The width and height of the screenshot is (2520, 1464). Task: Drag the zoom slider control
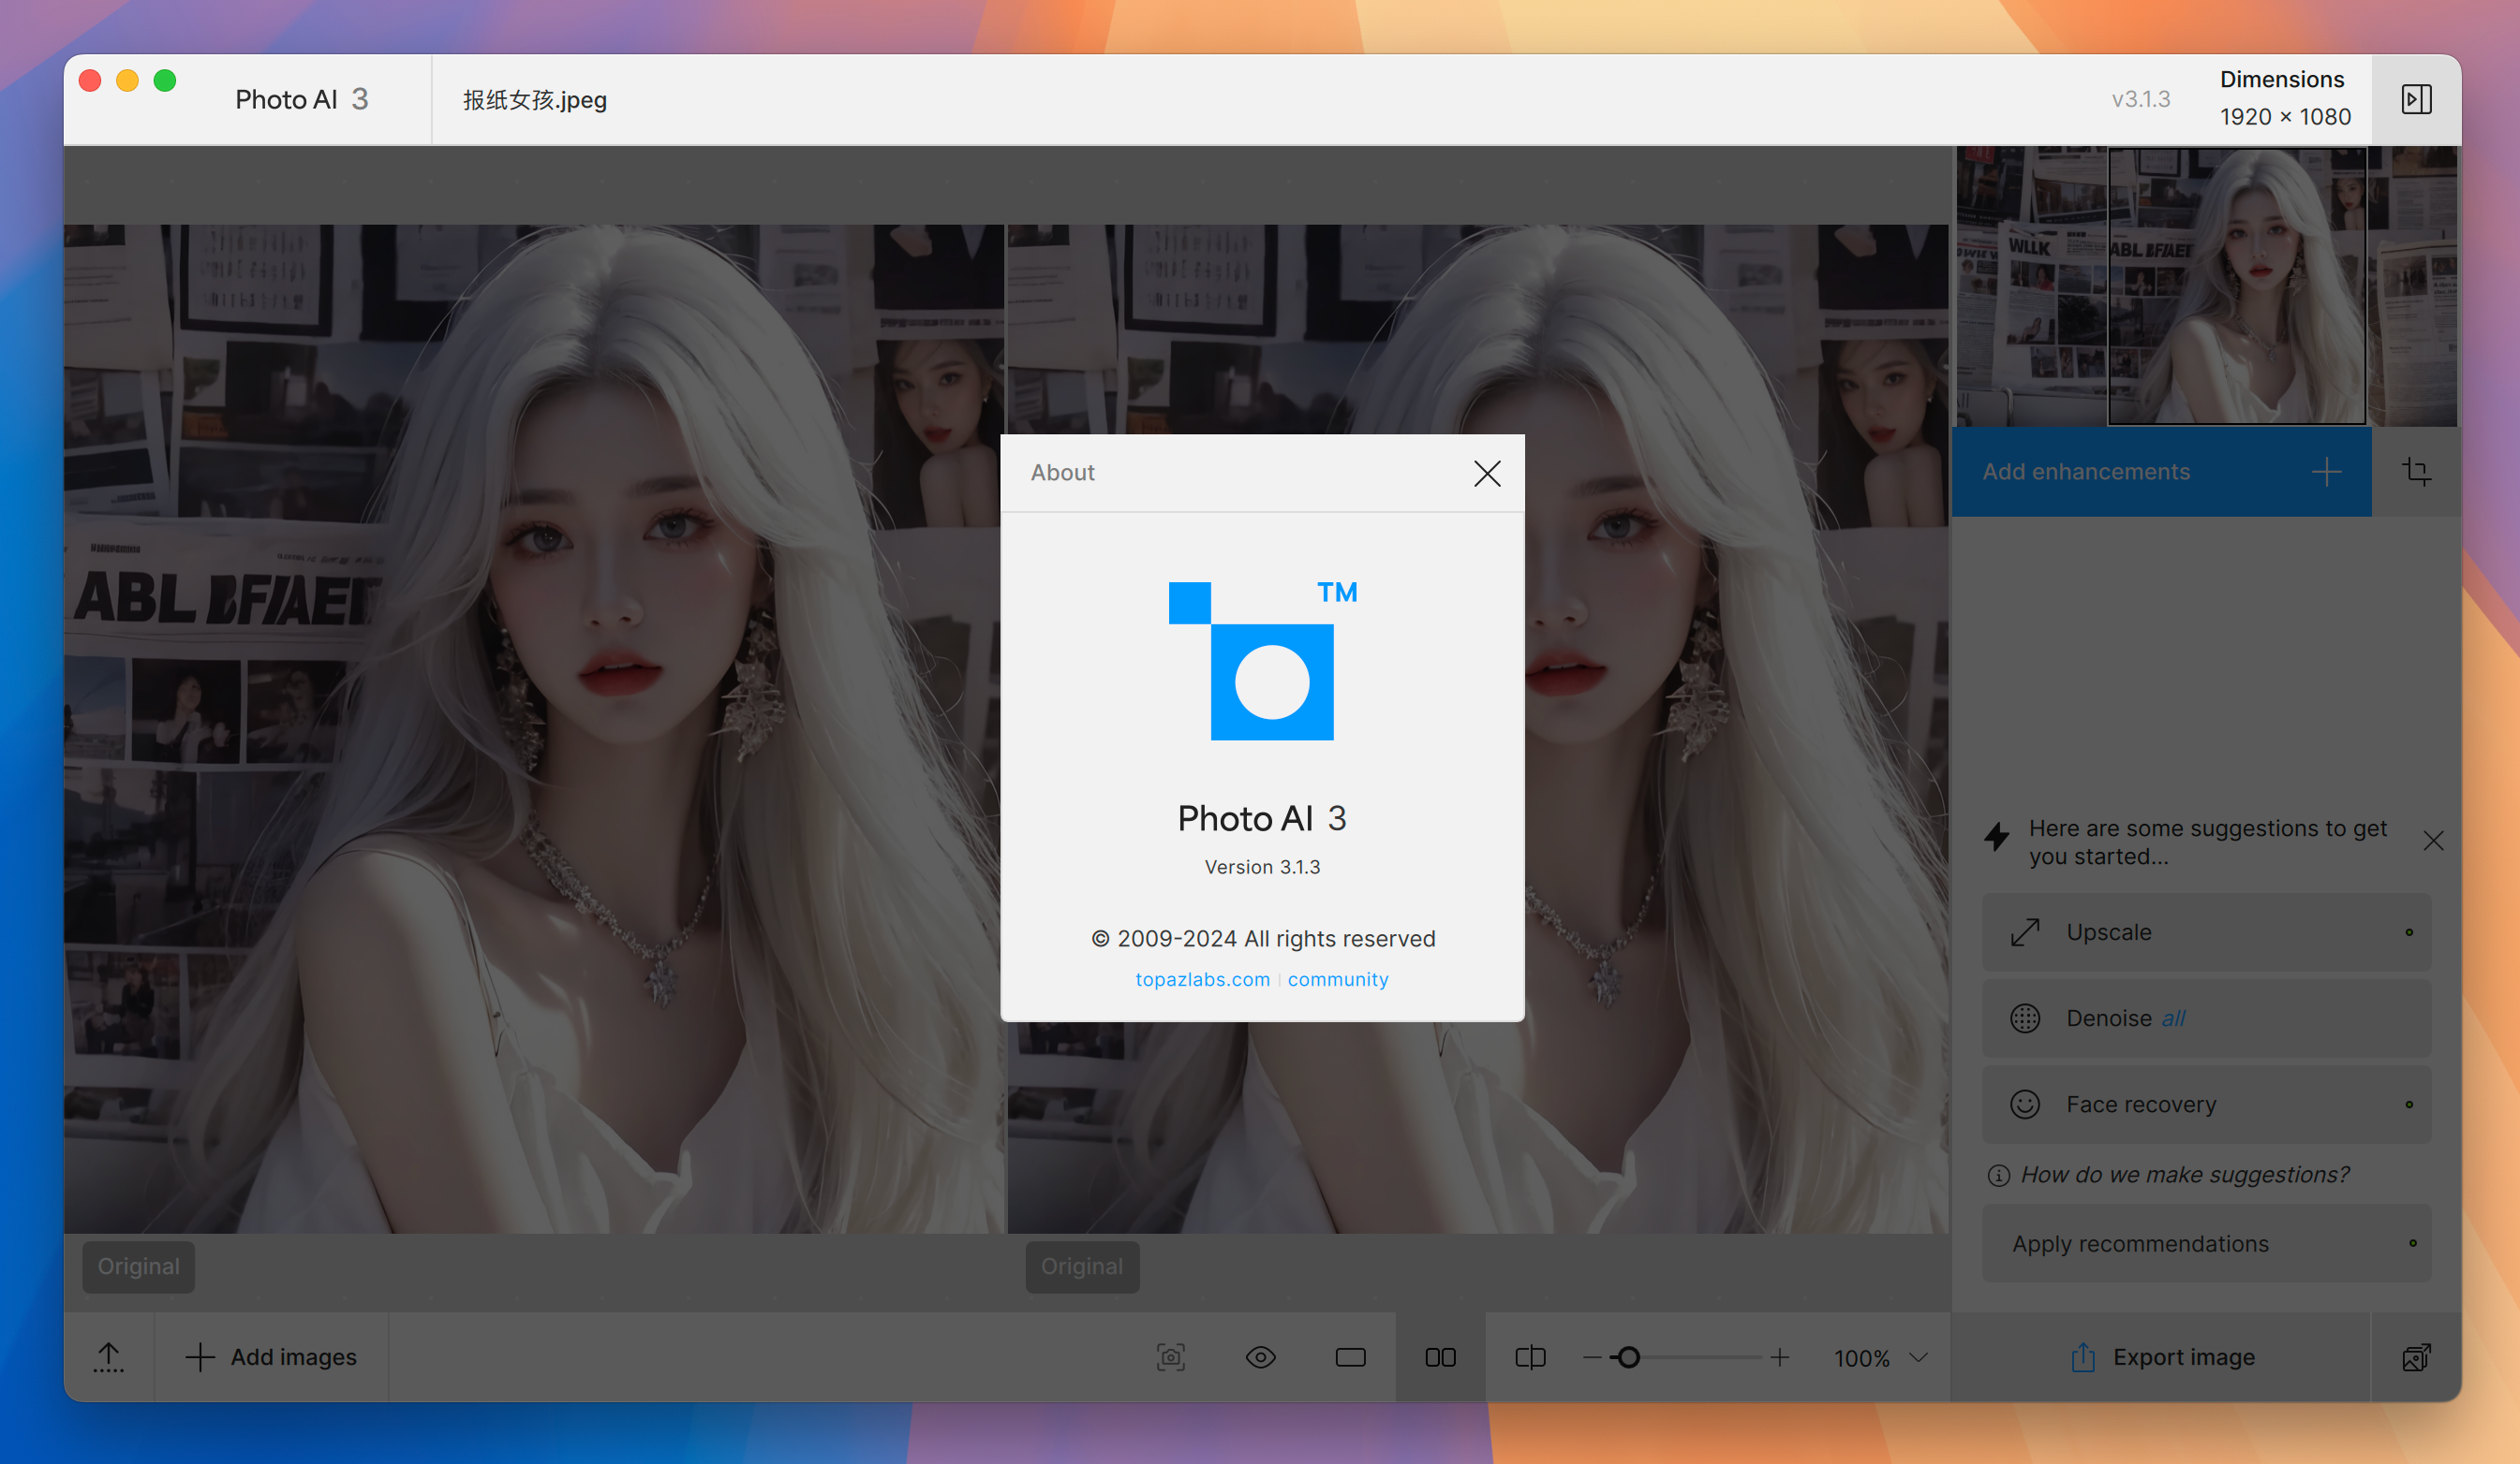[x=1622, y=1357]
